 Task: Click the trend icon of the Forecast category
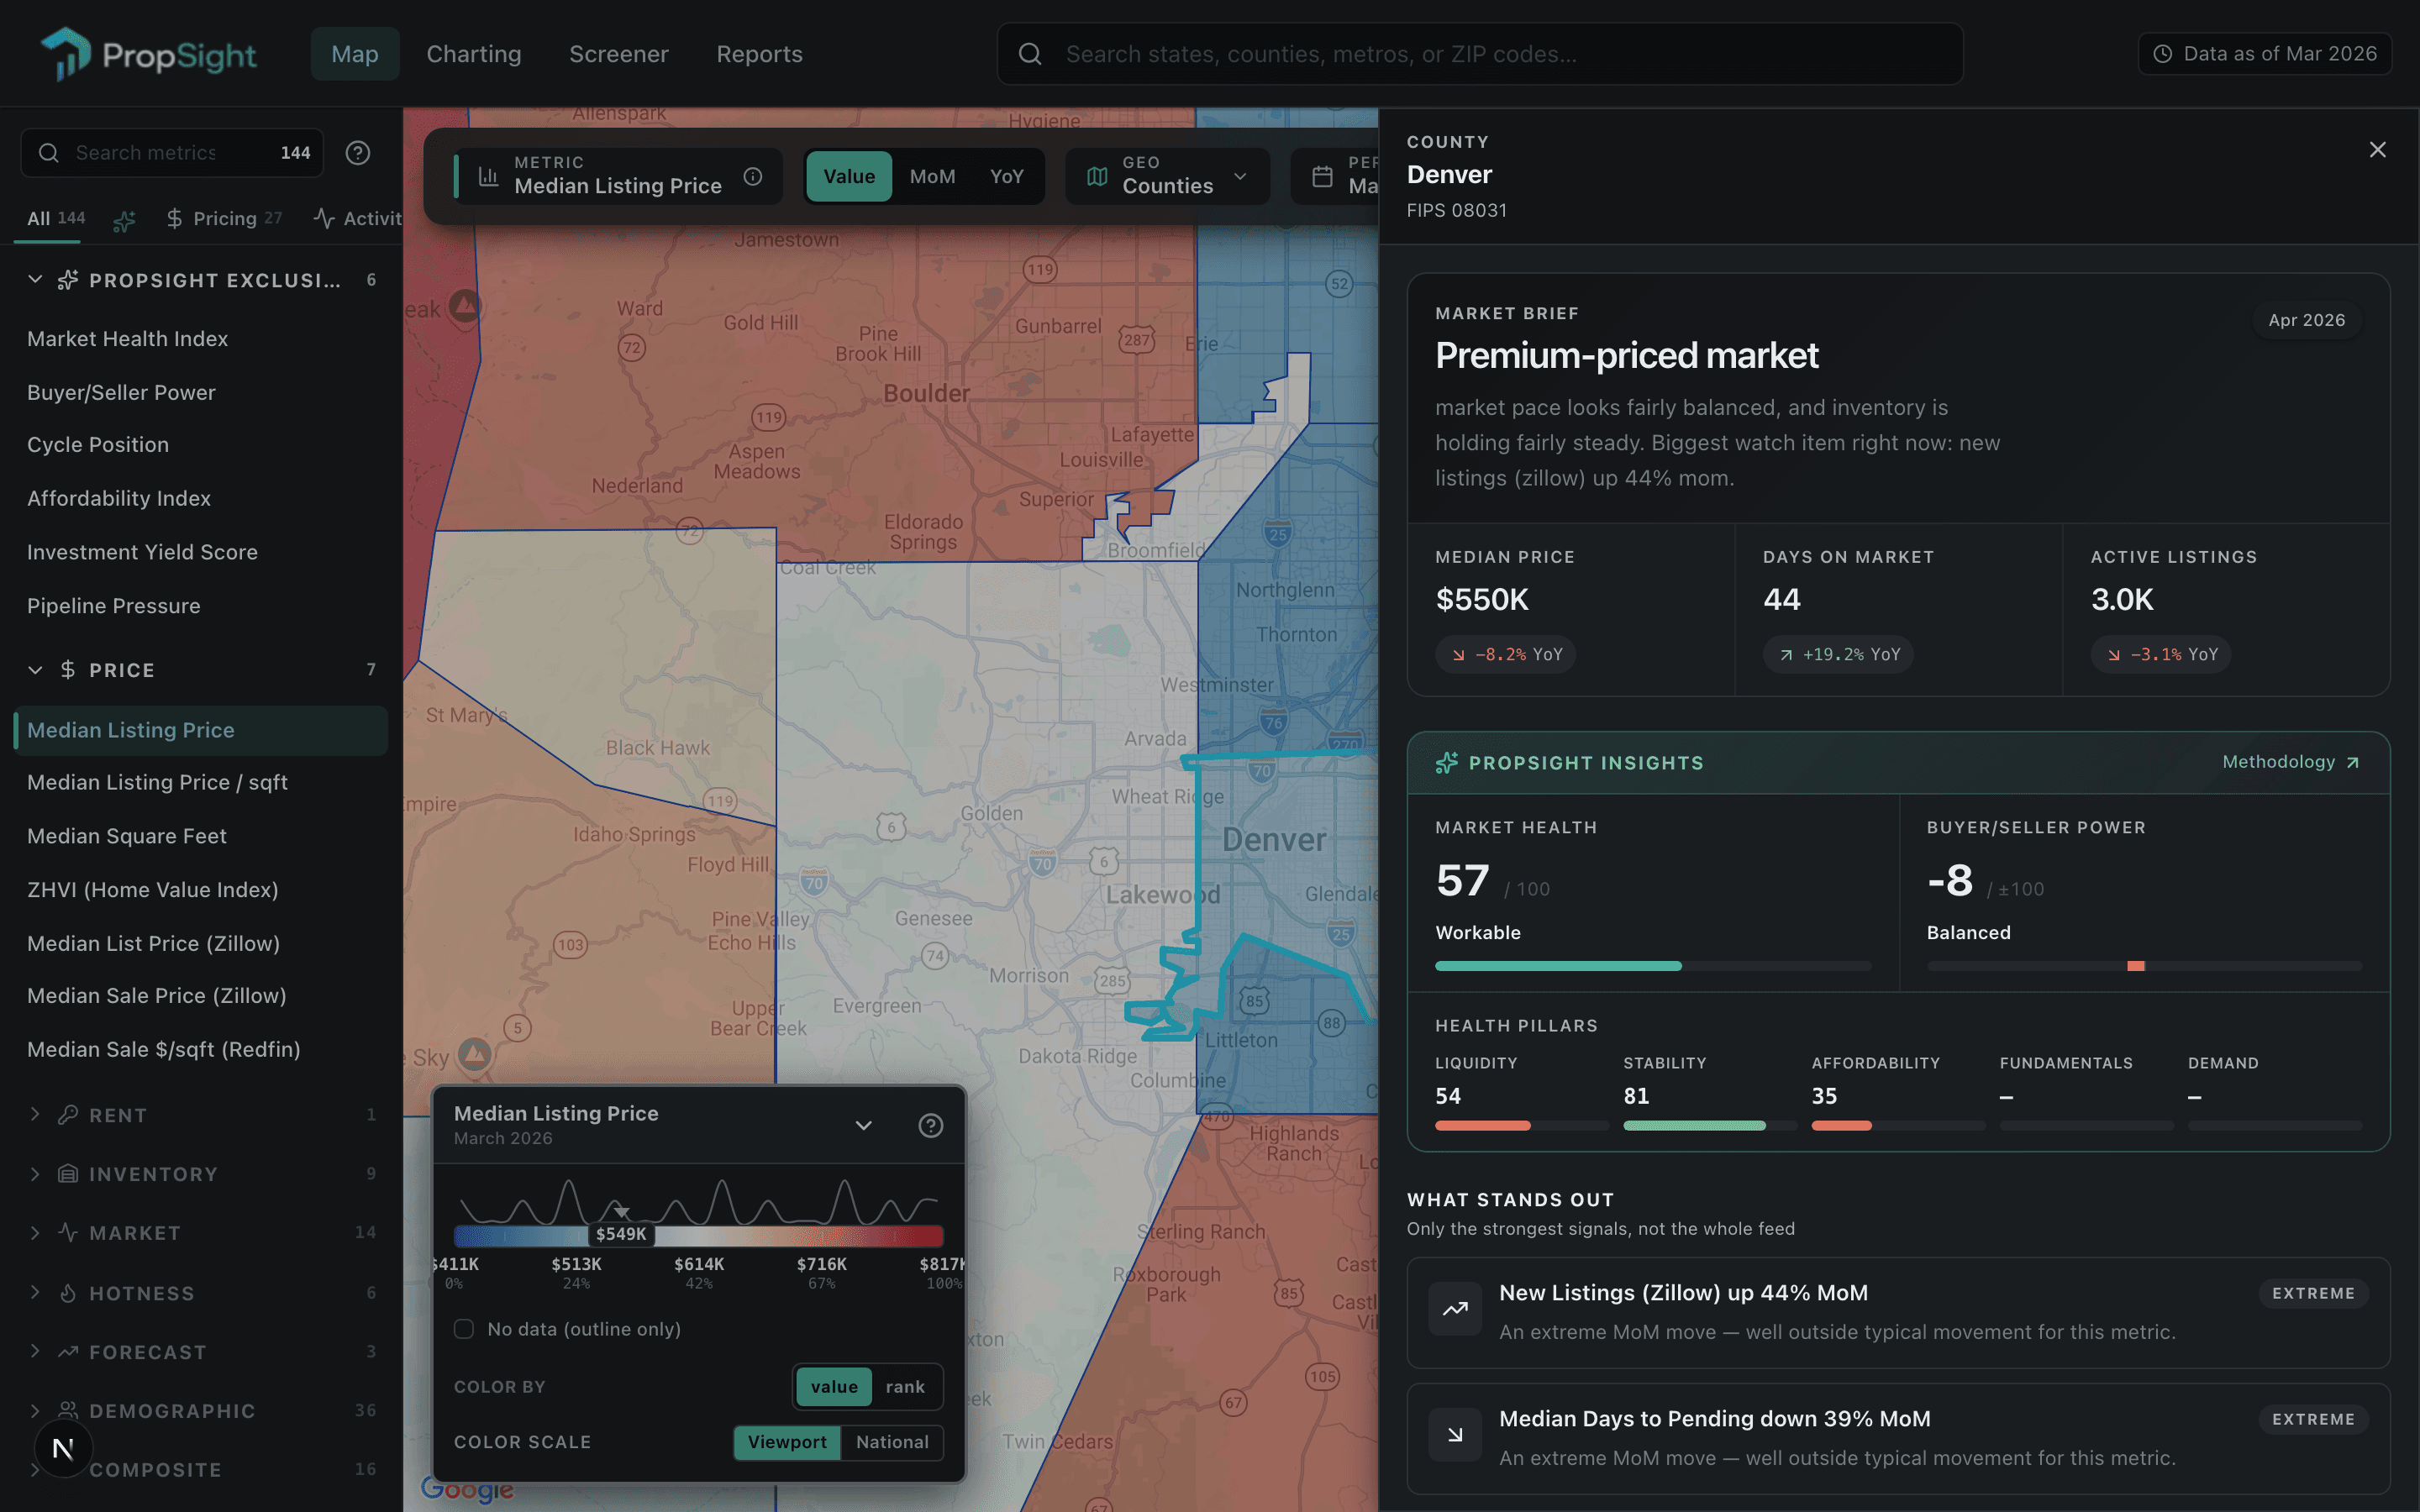[x=68, y=1352]
